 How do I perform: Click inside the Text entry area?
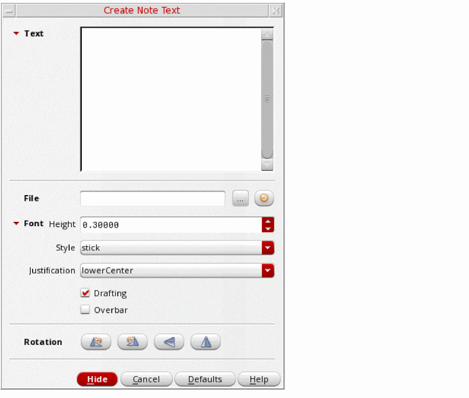pyautogui.click(x=171, y=99)
